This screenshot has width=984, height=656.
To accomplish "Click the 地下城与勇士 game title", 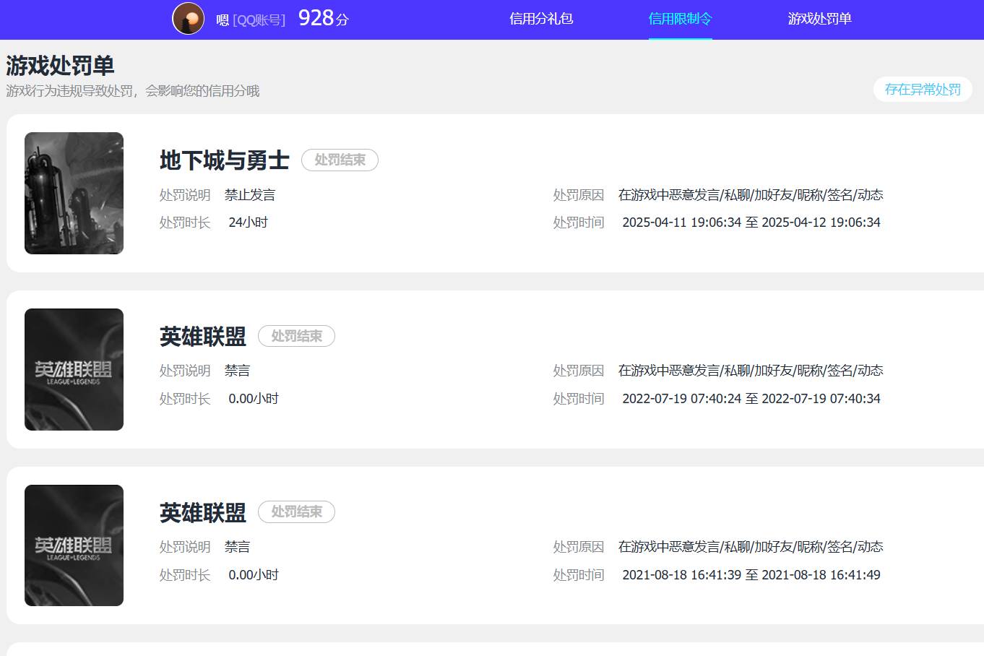I will pyautogui.click(x=224, y=160).
